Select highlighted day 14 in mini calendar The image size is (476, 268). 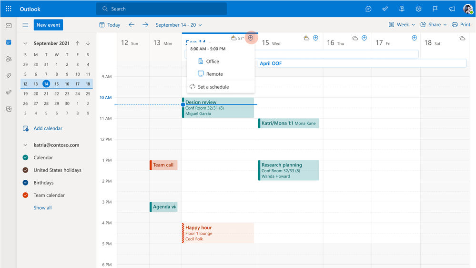tap(46, 84)
